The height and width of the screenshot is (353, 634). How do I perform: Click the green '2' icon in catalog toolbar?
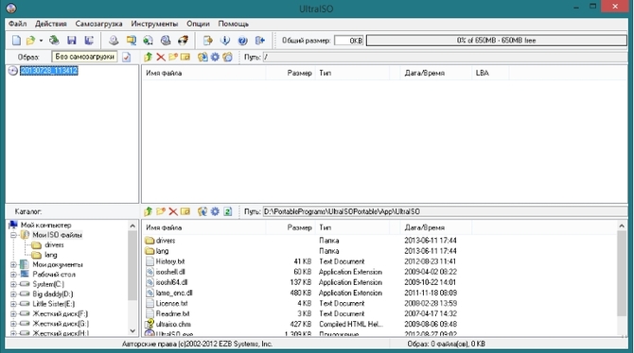click(228, 211)
